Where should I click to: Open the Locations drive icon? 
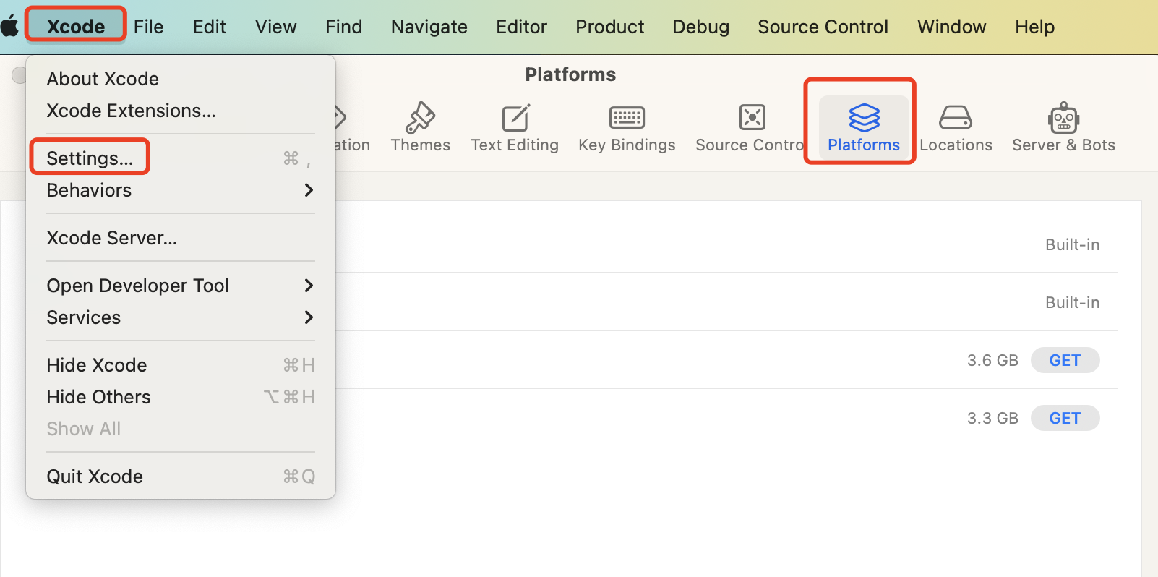[955, 118]
